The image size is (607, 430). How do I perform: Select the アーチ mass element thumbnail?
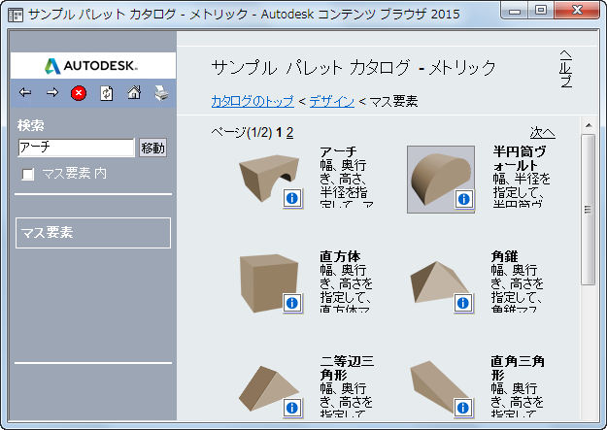[269, 178]
